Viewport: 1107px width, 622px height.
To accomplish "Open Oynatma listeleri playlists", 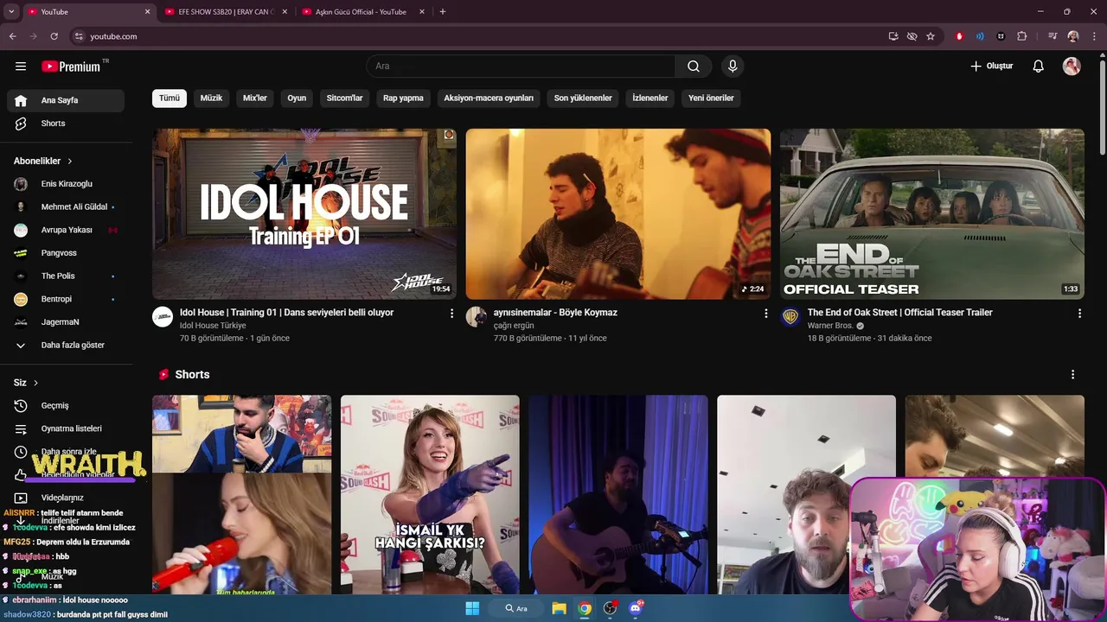I will coord(66,428).
